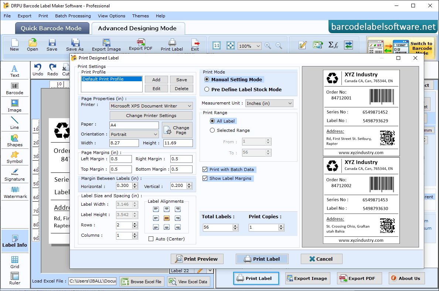This screenshot has width=439, height=291.
Task: Toggle the Grid sidebar icon
Action: (14, 262)
